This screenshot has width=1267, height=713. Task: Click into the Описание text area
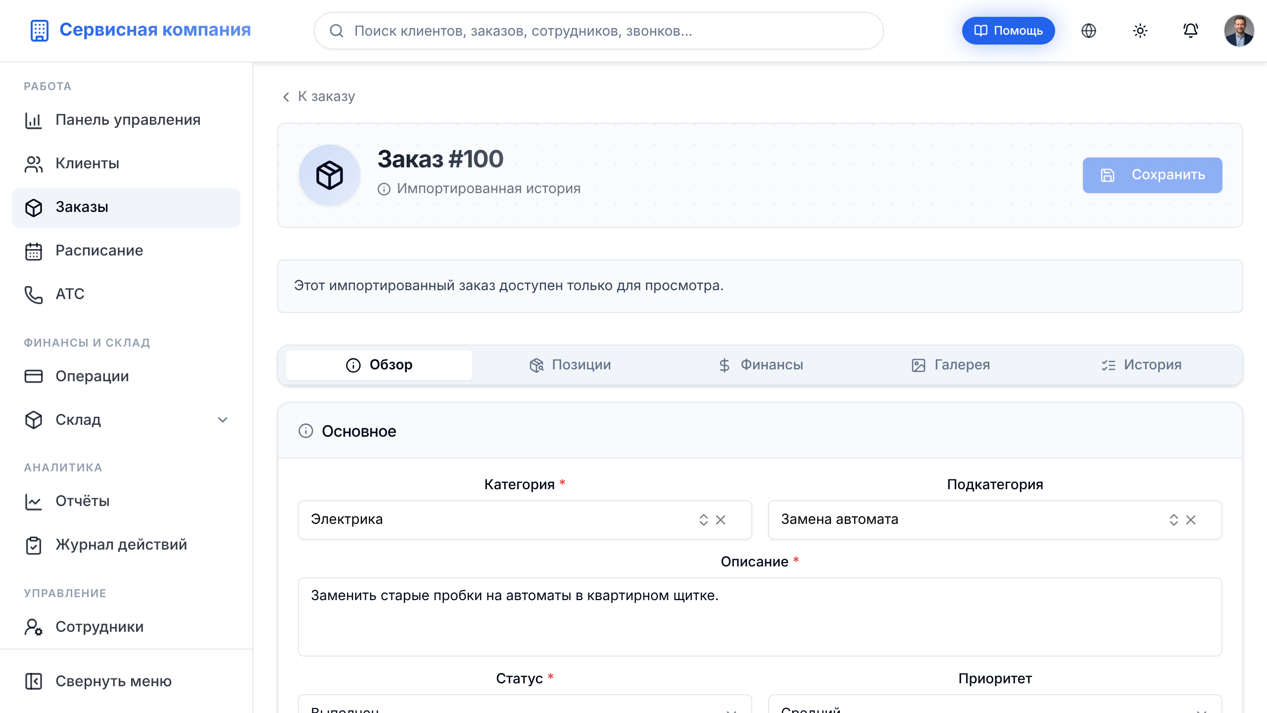click(x=760, y=617)
